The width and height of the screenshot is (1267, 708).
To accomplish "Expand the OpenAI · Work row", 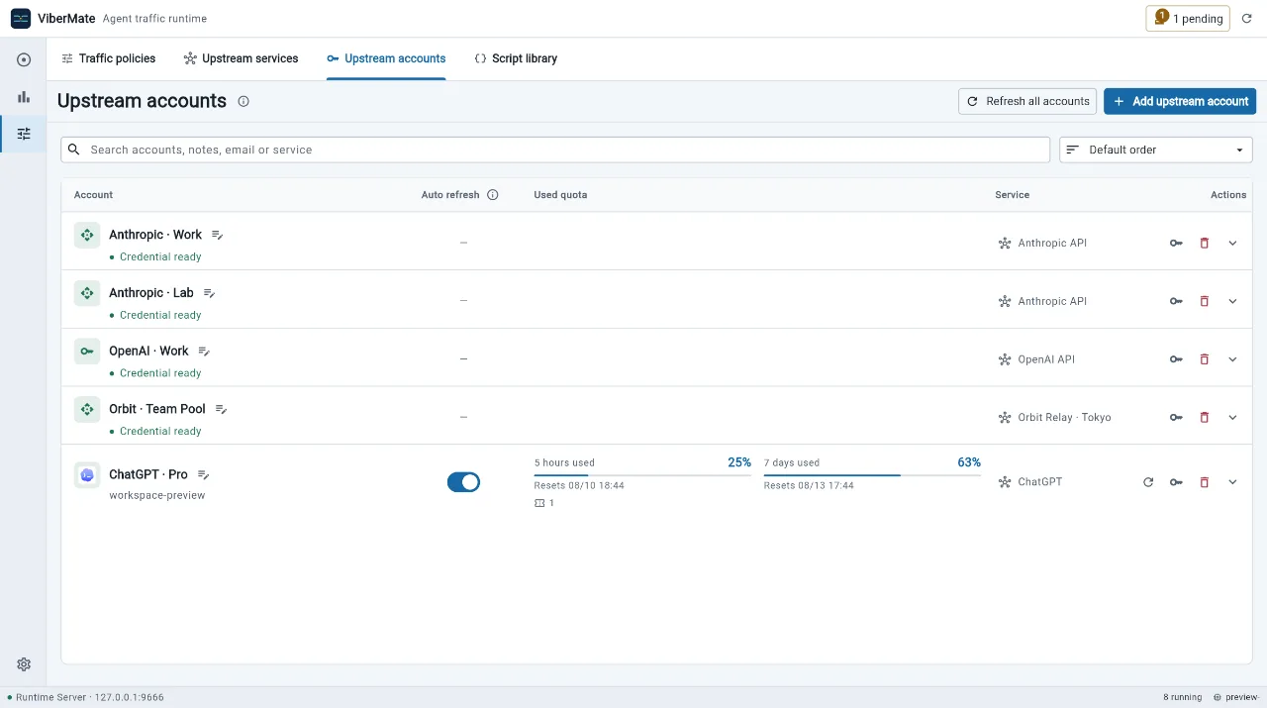I will pyautogui.click(x=1232, y=359).
